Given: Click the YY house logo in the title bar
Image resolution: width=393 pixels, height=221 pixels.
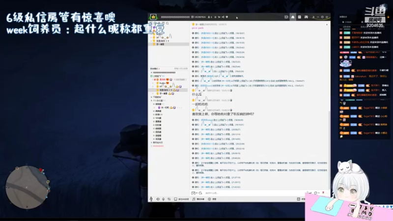Looking at the screenshot, I should click(153, 17).
